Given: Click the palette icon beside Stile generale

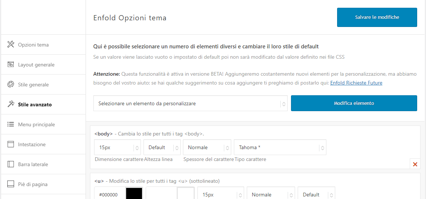Looking at the screenshot, I should [11, 85].
